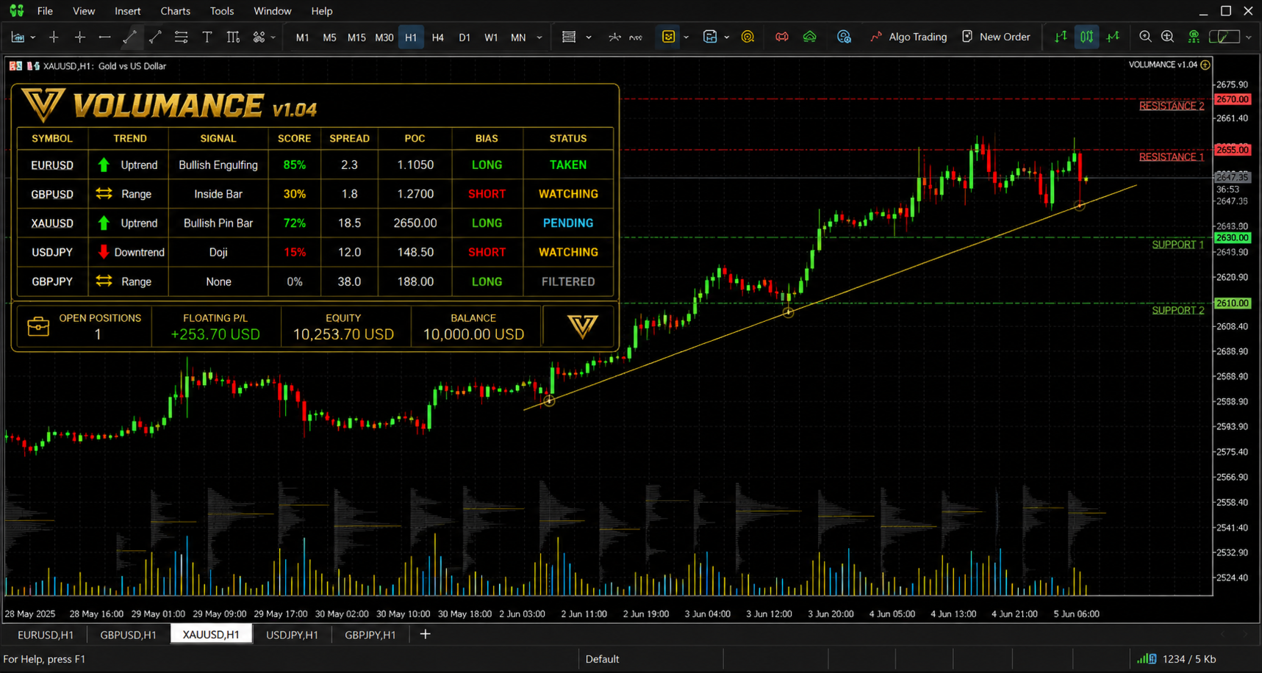Screen dimensions: 1262x673
Task: Click the red 2670.00 resistance price label
Action: 1233,99
